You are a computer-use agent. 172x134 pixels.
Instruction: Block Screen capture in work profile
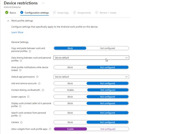coord(70,97)
